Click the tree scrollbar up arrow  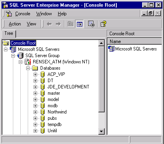(x=102, y=43)
